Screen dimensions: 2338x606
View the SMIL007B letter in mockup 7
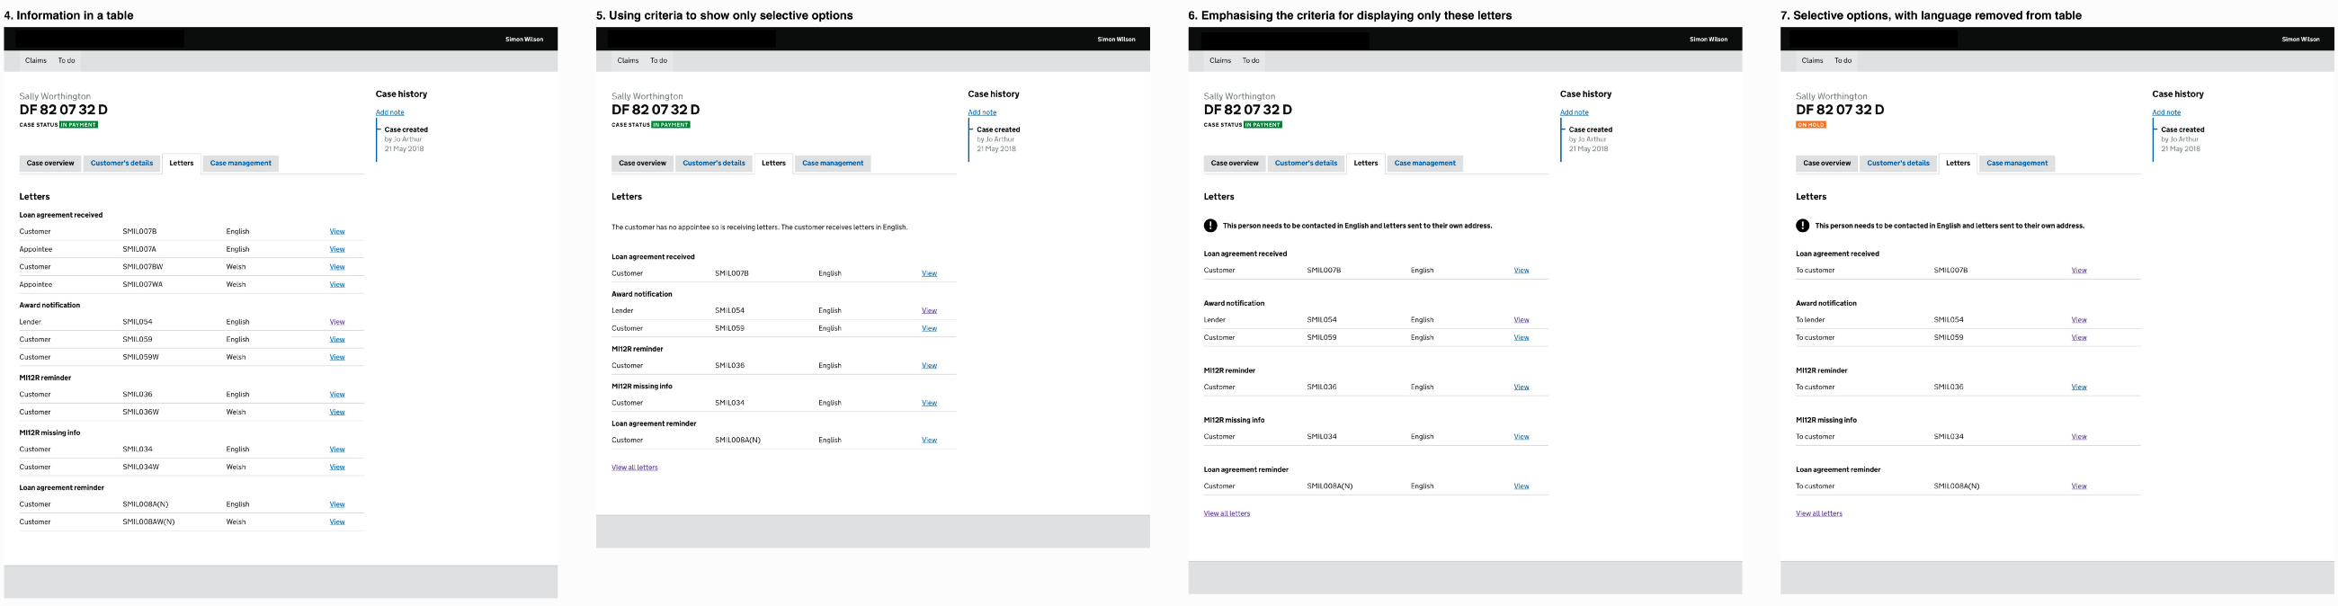pyautogui.click(x=2079, y=271)
